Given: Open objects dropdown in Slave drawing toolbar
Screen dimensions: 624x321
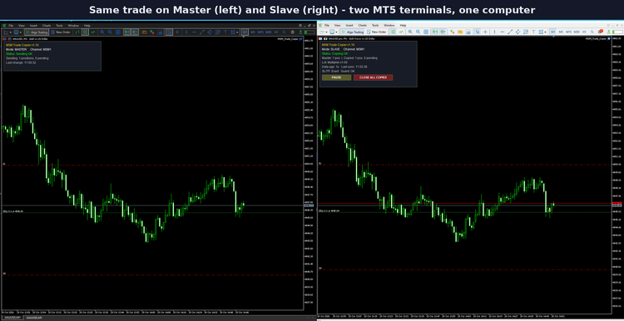Looking at the screenshot, I should (x=542, y=32).
